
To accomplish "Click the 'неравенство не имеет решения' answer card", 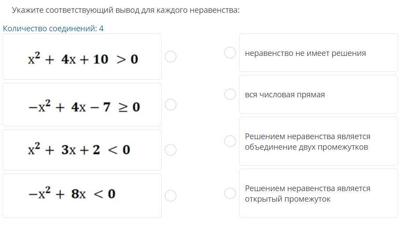I will 318,53.
